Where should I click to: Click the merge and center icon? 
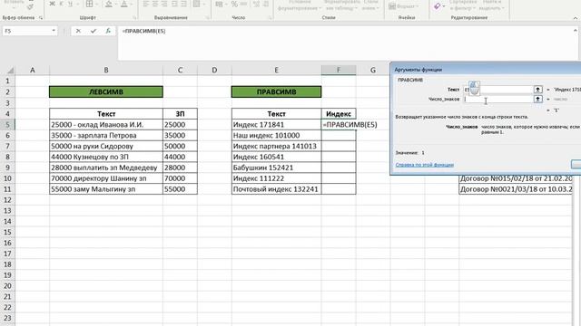tap(196, 4)
